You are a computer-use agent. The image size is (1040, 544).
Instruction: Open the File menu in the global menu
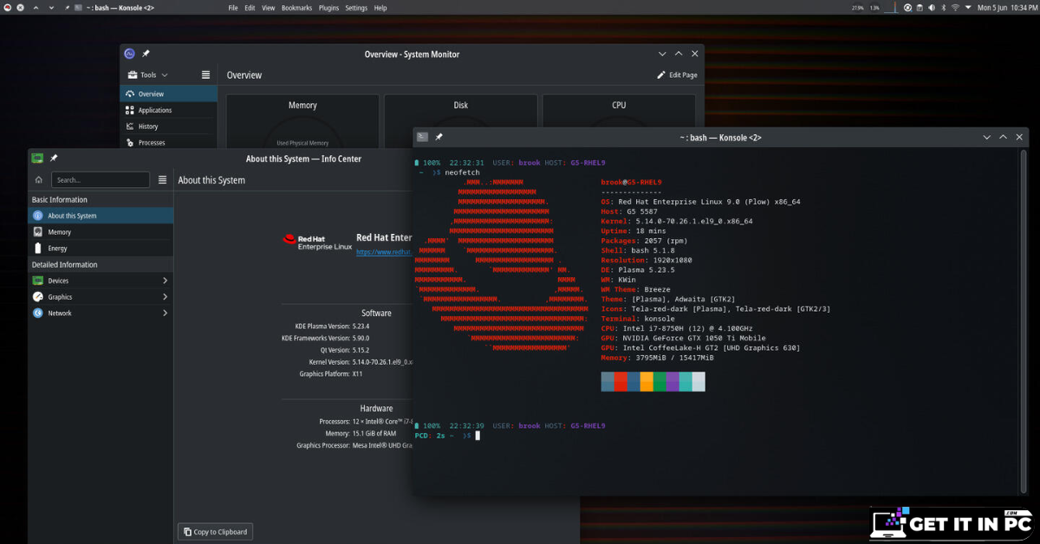point(233,8)
